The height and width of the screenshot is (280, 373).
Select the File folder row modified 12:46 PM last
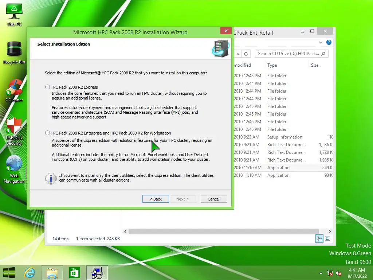283,129
